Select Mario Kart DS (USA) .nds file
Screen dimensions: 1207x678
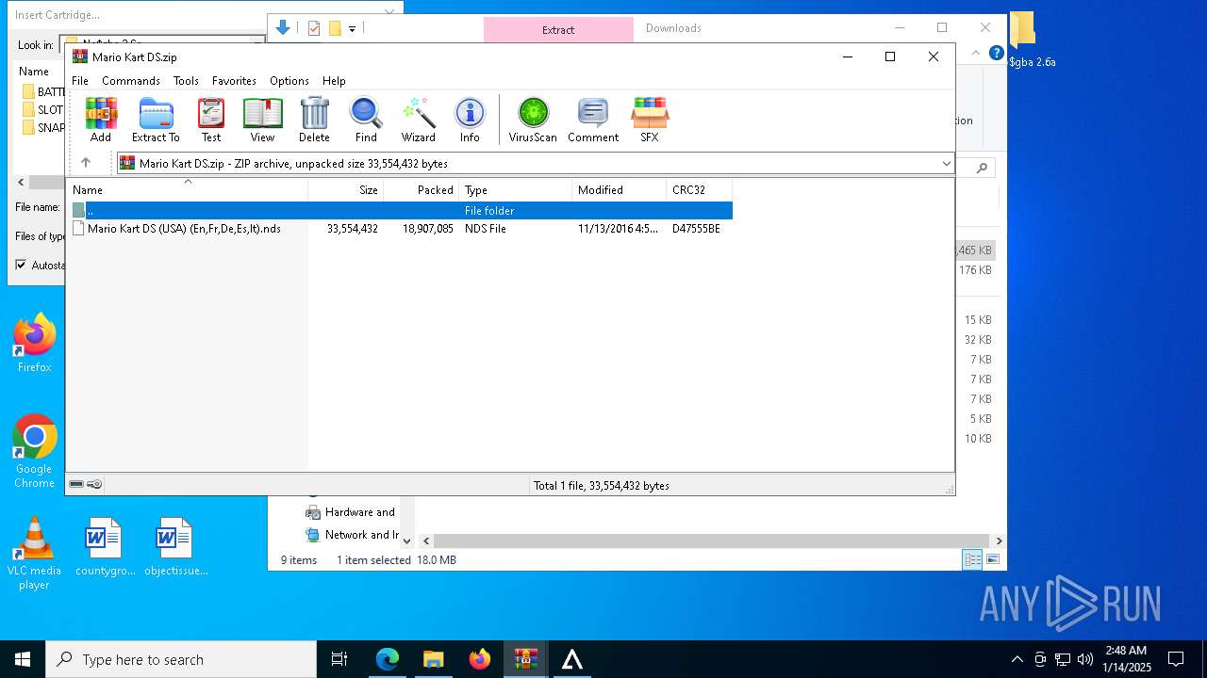pyautogui.click(x=401, y=229)
